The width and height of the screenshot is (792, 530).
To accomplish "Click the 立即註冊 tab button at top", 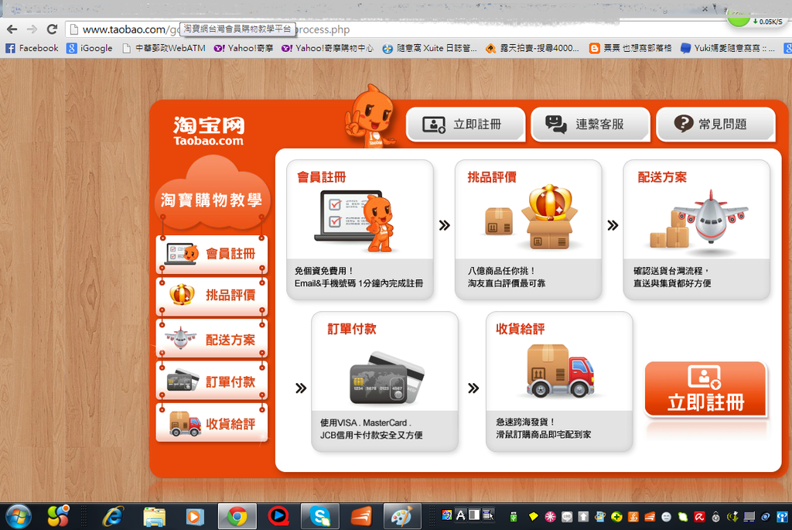I will pyautogui.click(x=465, y=124).
